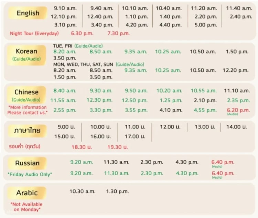Viewport: 258px width, 218px height.
Task: Select the Thai 9.00 น. time slot
Action: click(x=65, y=127)
